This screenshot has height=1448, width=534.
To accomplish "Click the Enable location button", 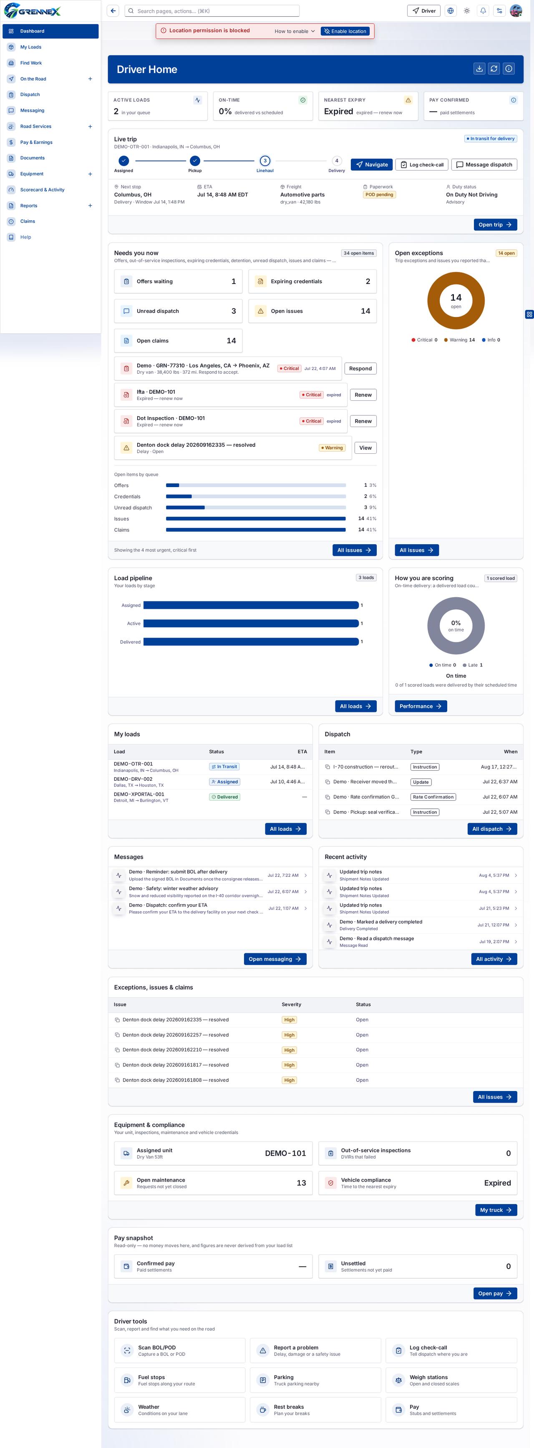I will point(345,31).
